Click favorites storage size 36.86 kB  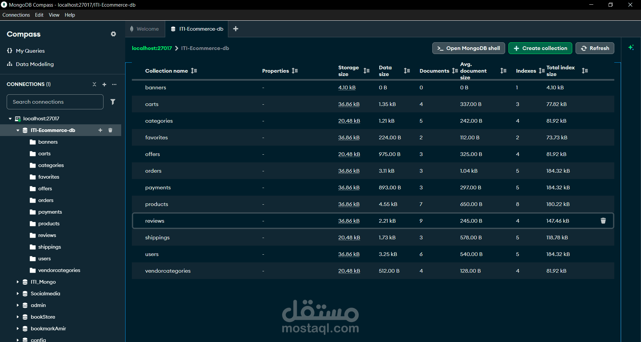click(x=349, y=138)
